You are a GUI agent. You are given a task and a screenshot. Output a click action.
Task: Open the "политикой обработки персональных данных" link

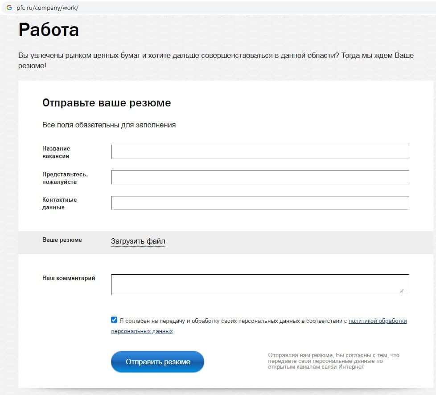pos(377,321)
